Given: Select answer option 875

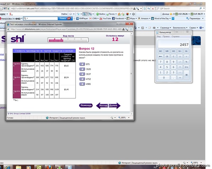Looking at the screenshot, I should (x=82, y=64).
